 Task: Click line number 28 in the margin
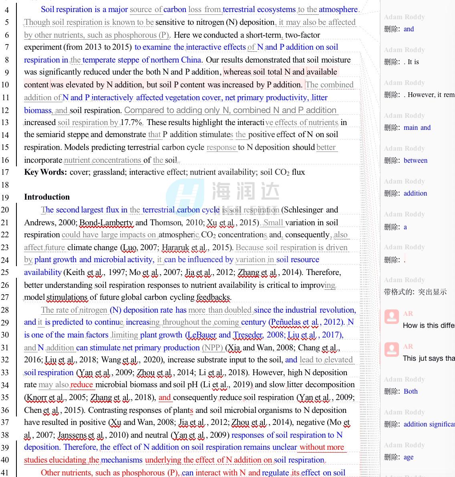[5, 310]
